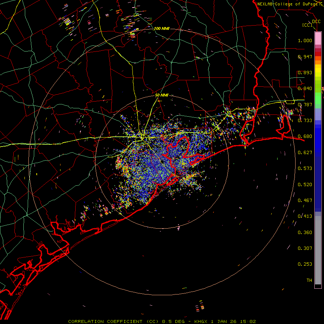Click the 50 NMI range ring label
This screenshot has height=324, width=324.
(x=162, y=95)
